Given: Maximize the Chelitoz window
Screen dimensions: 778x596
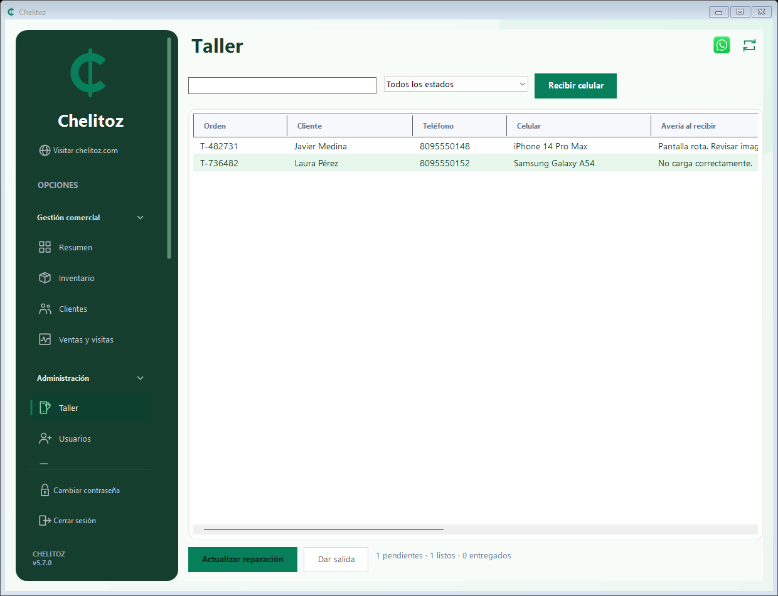Looking at the screenshot, I should click(x=740, y=12).
